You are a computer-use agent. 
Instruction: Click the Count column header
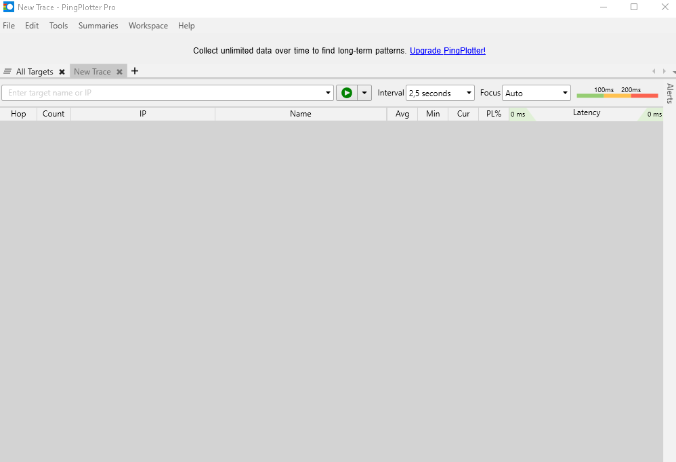tap(54, 114)
